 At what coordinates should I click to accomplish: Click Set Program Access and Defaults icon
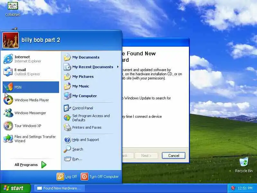(x=67, y=118)
